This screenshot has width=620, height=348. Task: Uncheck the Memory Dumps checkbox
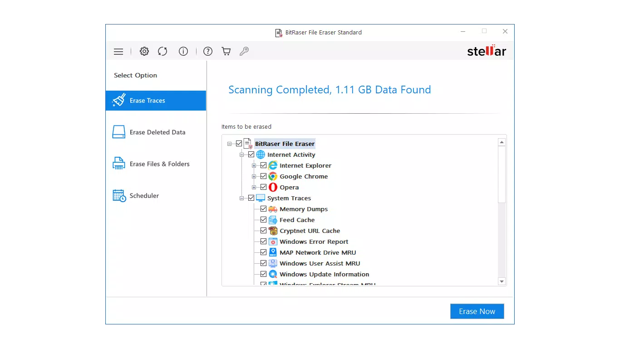[264, 209]
